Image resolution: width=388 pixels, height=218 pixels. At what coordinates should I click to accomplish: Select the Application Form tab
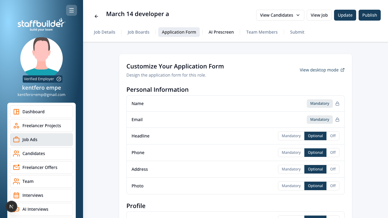179,32
